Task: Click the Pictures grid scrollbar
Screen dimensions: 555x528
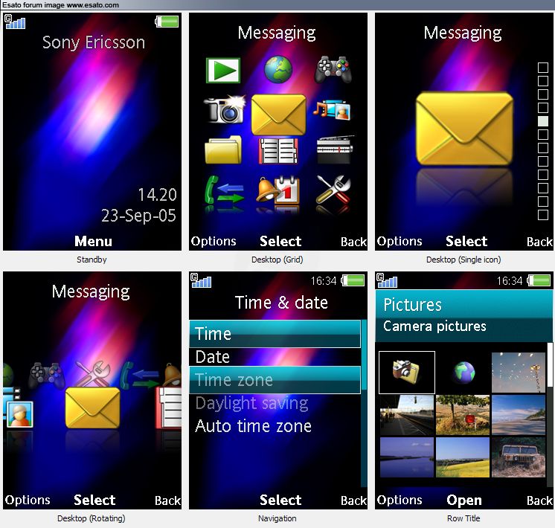Action: click(550, 414)
